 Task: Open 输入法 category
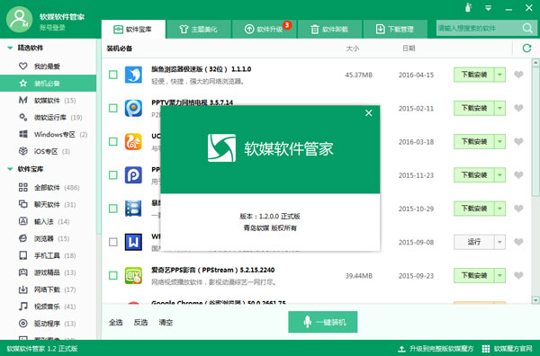click(48, 221)
